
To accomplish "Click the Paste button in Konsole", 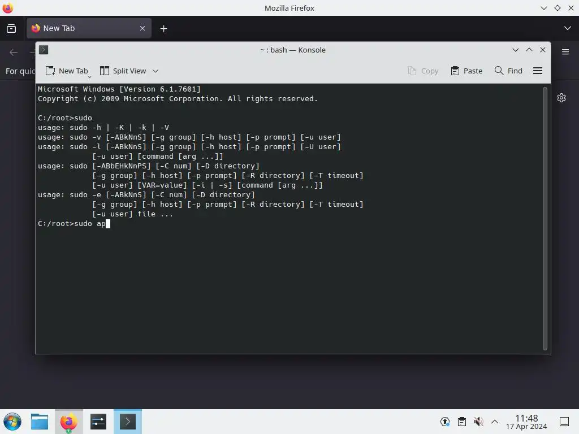I will coord(466,71).
